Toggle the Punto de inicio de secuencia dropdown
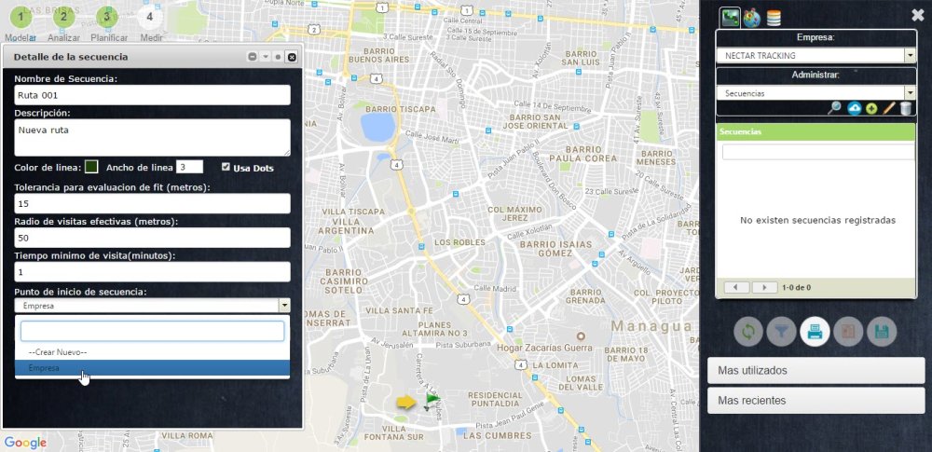This screenshot has height=452, width=932. pyautogui.click(x=152, y=306)
